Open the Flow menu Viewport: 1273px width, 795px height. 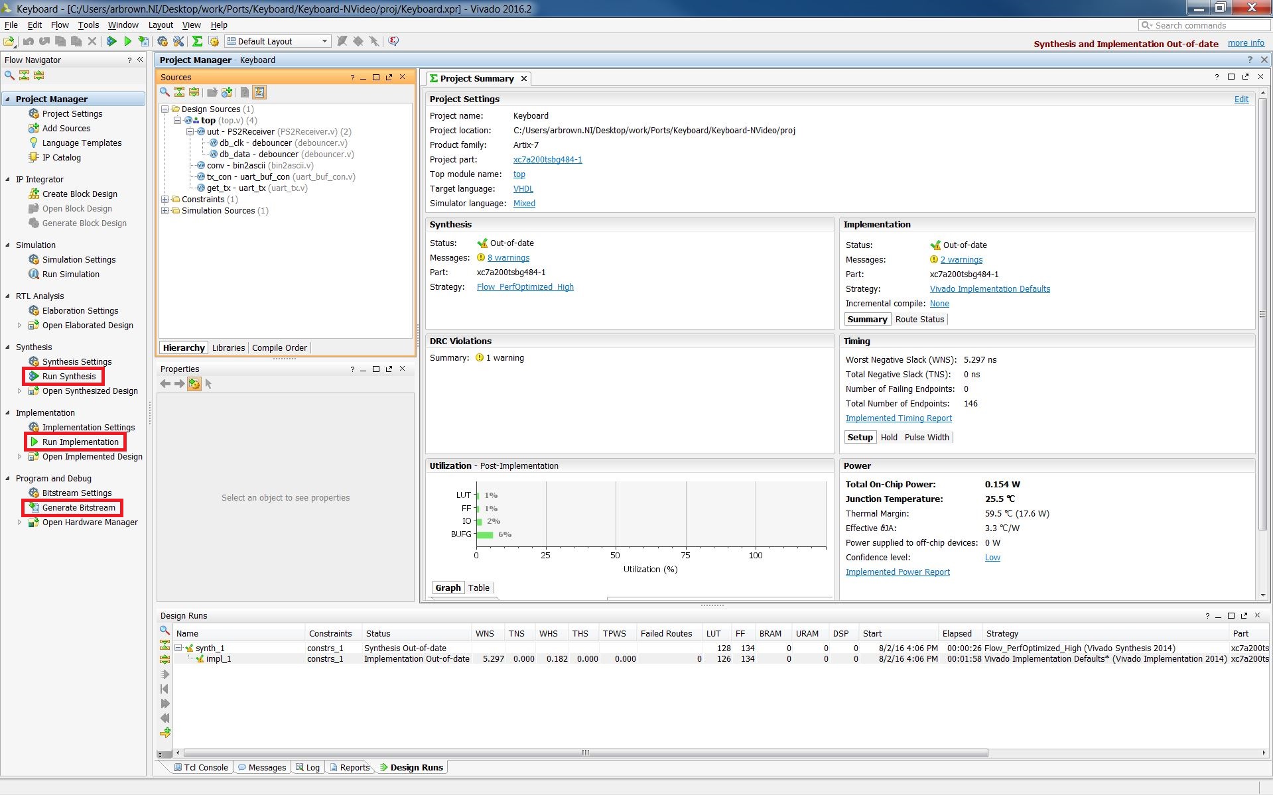[60, 25]
